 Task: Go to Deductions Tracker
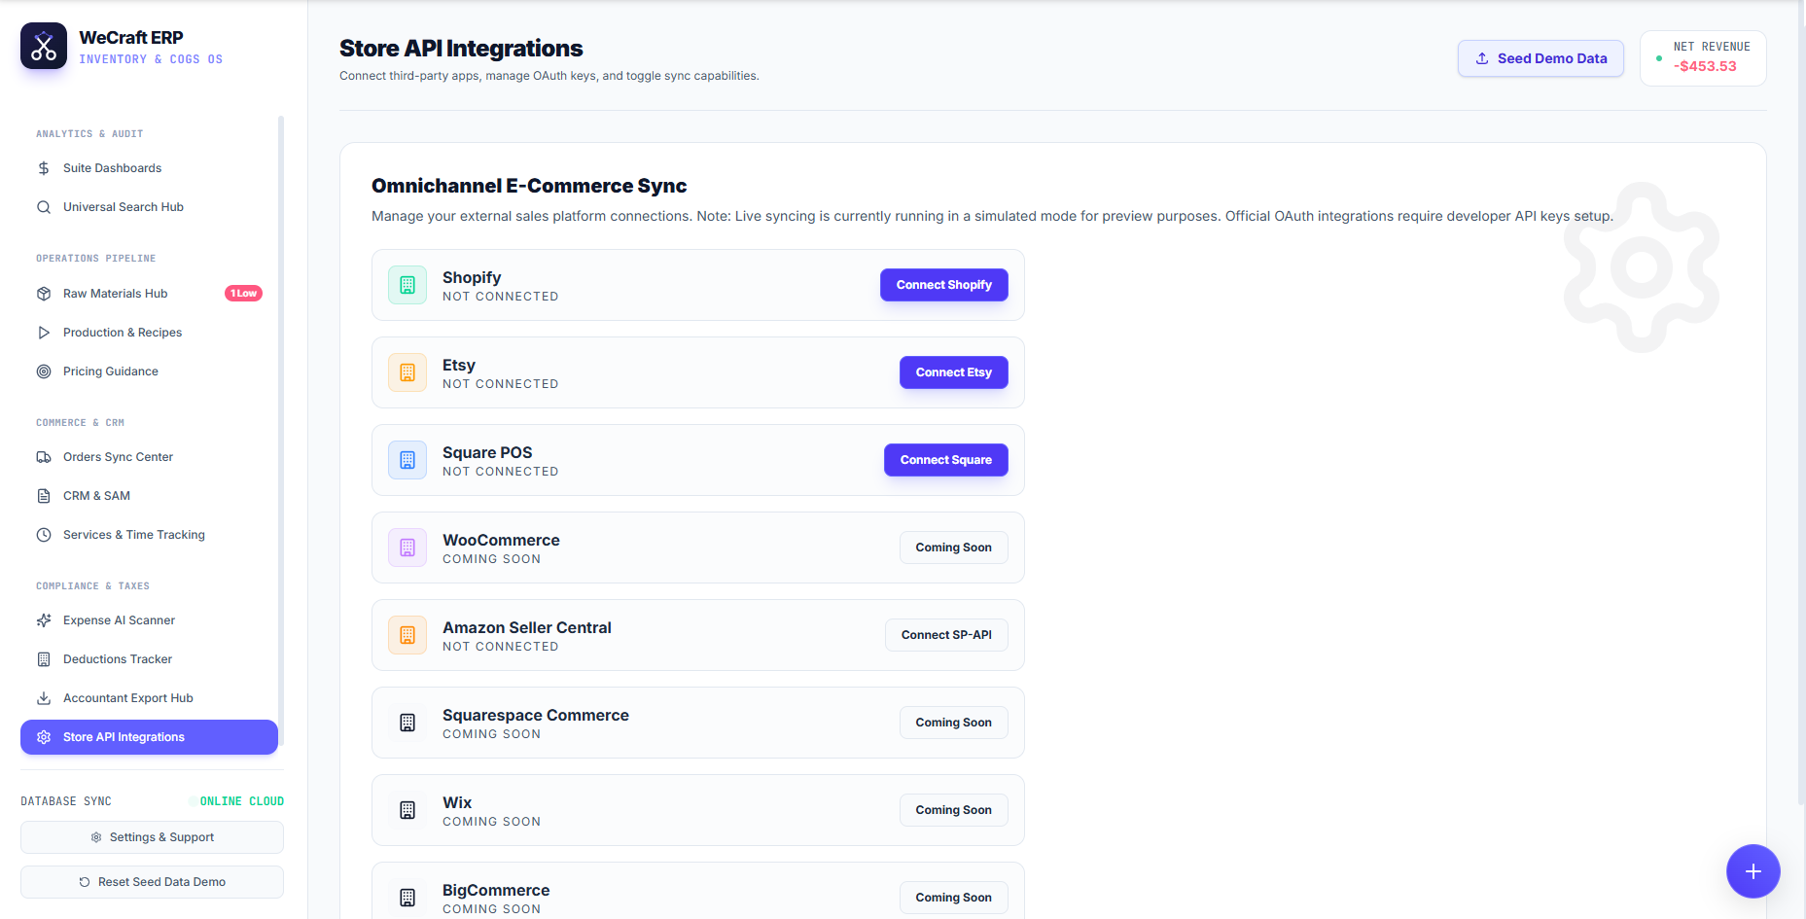[x=149, y=659]
